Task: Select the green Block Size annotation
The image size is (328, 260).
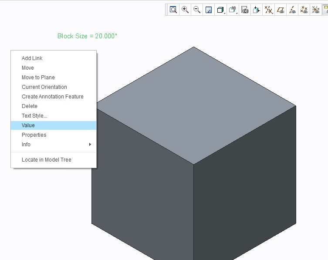Action: pyautogui.click(x=87, y=36)
